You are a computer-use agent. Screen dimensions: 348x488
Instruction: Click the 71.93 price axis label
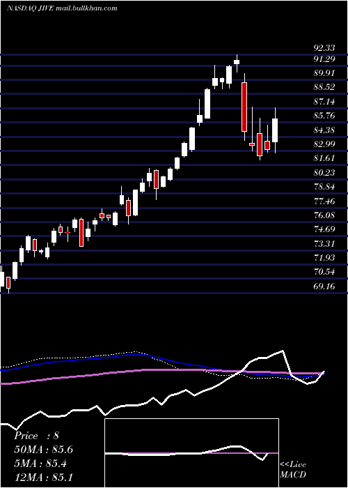click(x=324, y=258)
